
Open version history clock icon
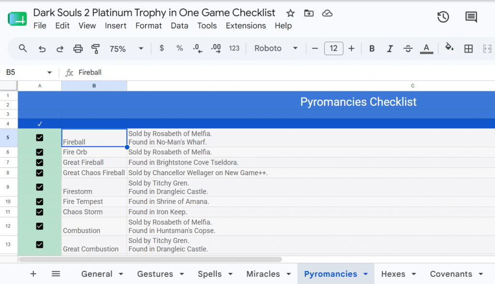[443, 17]
